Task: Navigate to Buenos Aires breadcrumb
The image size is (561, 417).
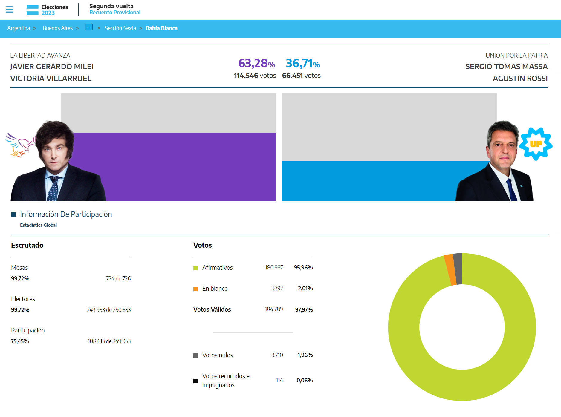Action: 58,28
